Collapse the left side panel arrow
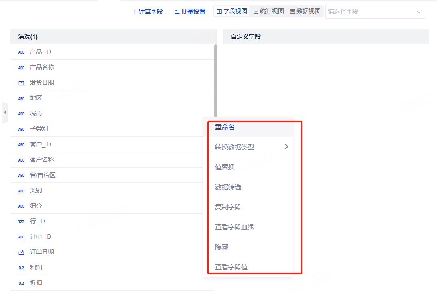This screenshot has width=437, height=302. [5, 112]
